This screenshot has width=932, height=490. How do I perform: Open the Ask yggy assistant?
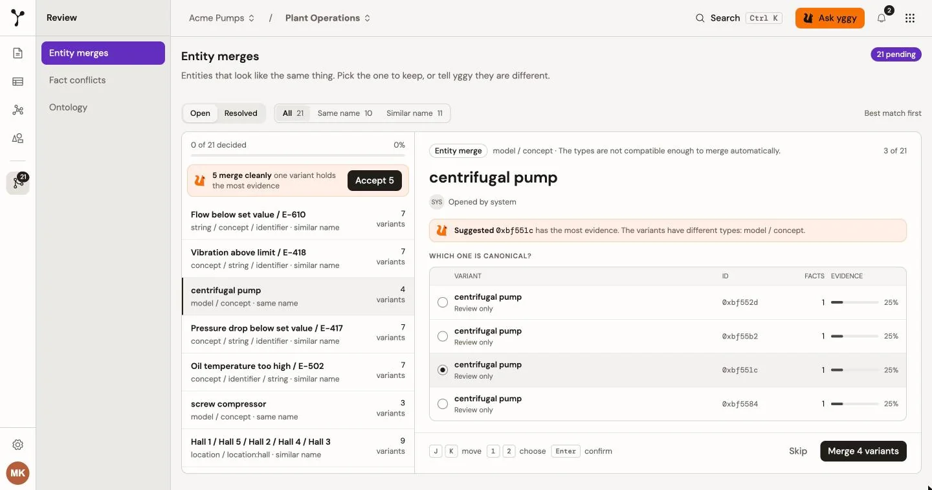click(830, 18)
